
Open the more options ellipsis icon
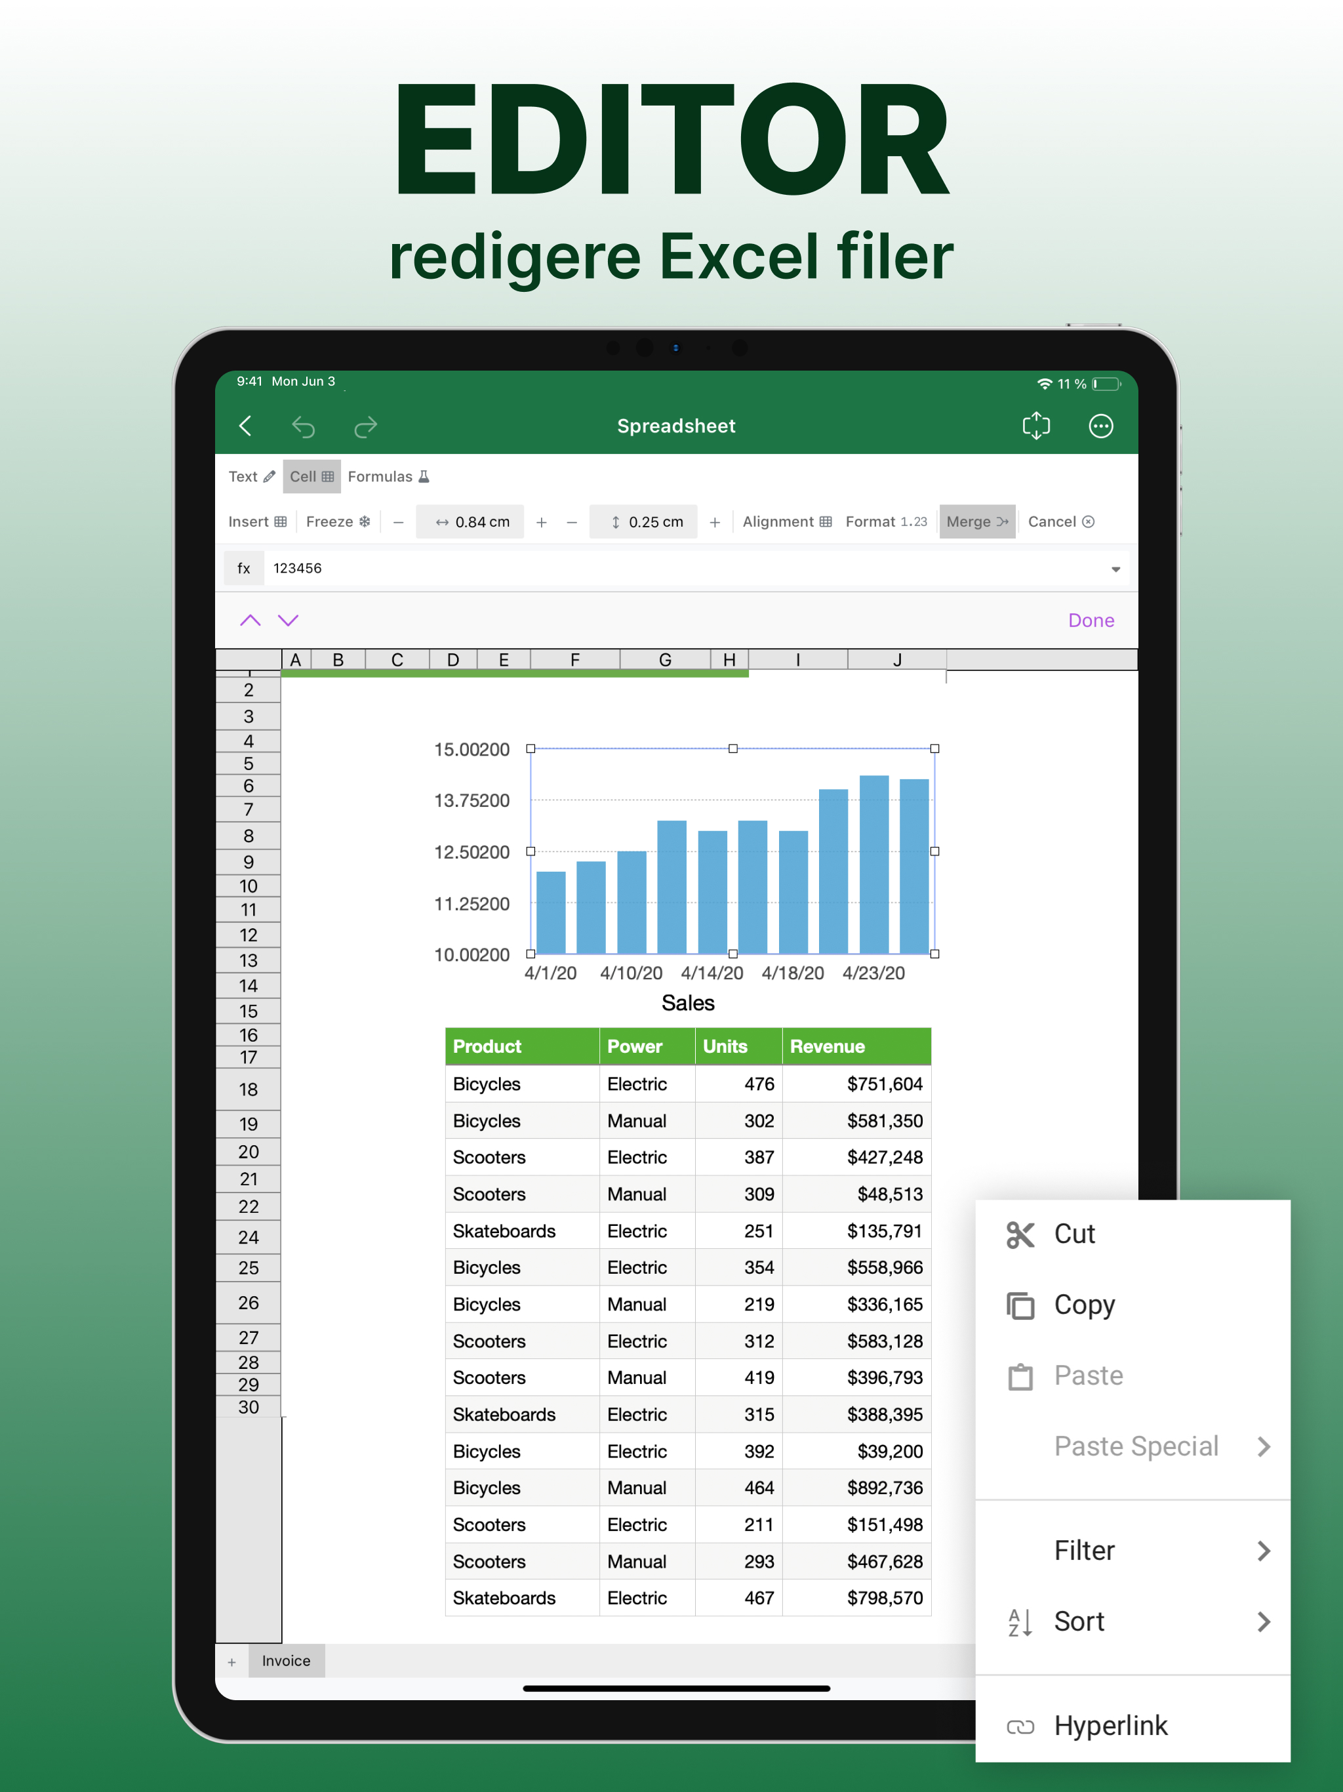(x=1100, y=426)
